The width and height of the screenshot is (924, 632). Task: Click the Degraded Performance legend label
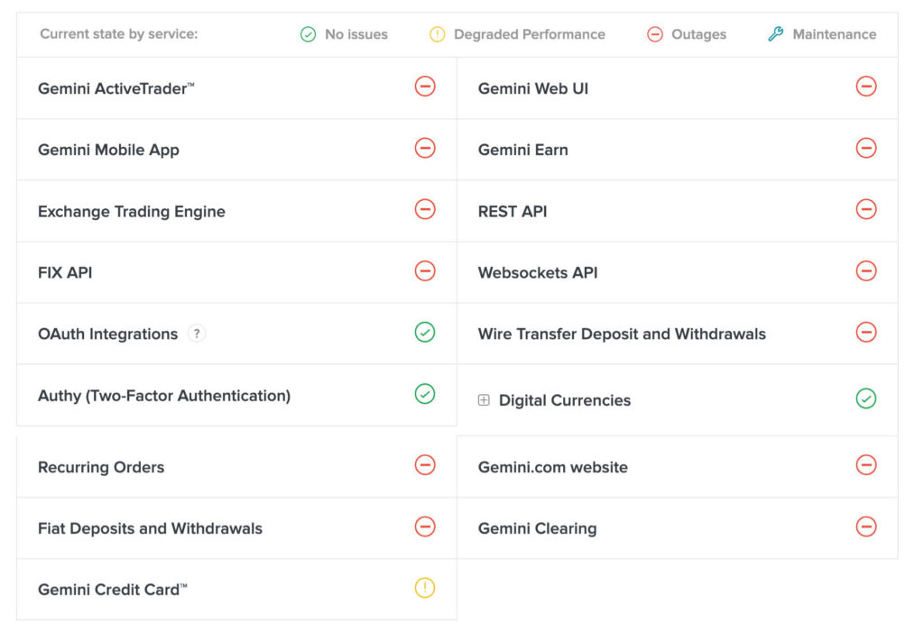pos(529,34)
